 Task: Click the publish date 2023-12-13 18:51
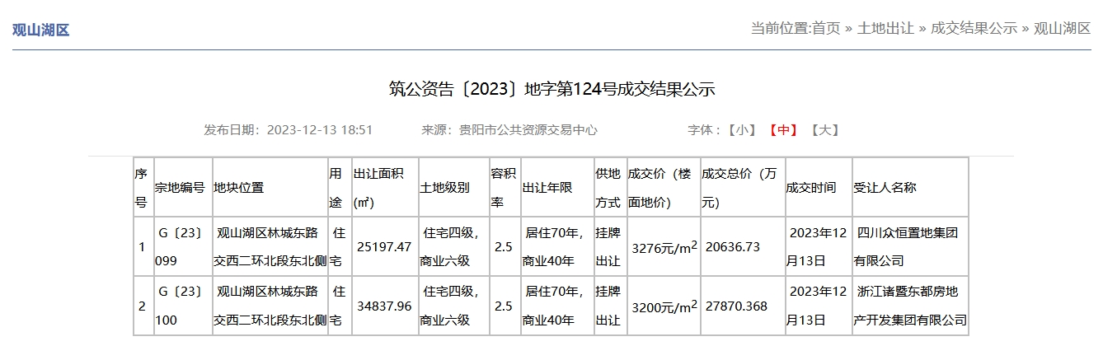click(320, 130)
